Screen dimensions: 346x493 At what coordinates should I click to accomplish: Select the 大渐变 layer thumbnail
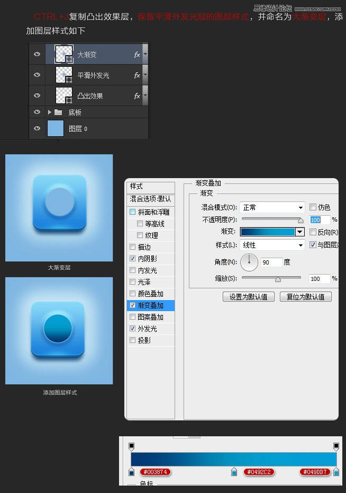click(x=64, y=54)
